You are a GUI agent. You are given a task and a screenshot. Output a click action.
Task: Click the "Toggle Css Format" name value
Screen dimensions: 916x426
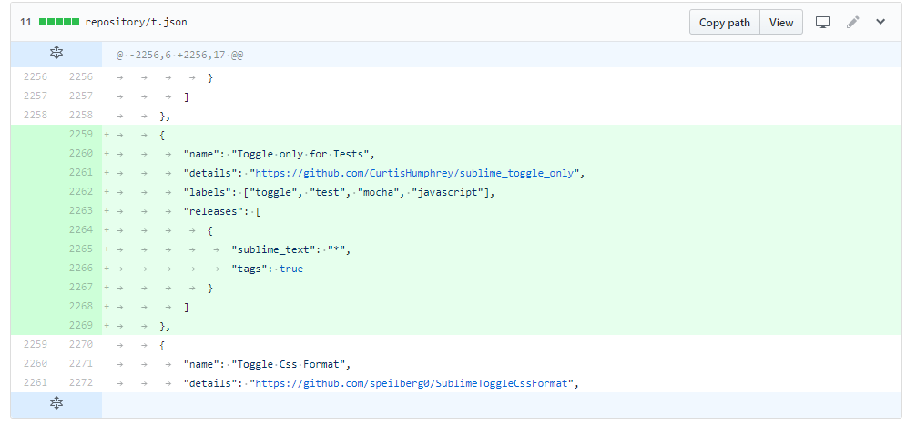[289, 365]
